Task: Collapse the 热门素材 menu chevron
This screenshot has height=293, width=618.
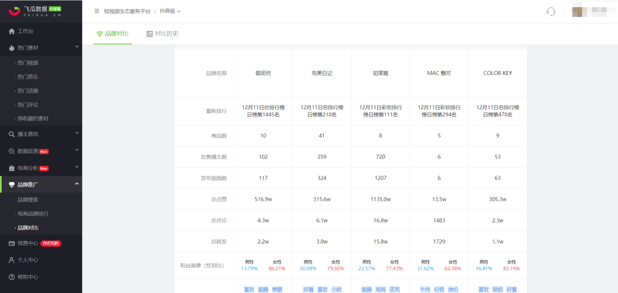Action: point(77,47)
